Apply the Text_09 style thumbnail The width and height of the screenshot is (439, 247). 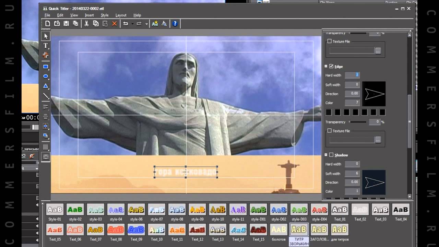(136, 230)
